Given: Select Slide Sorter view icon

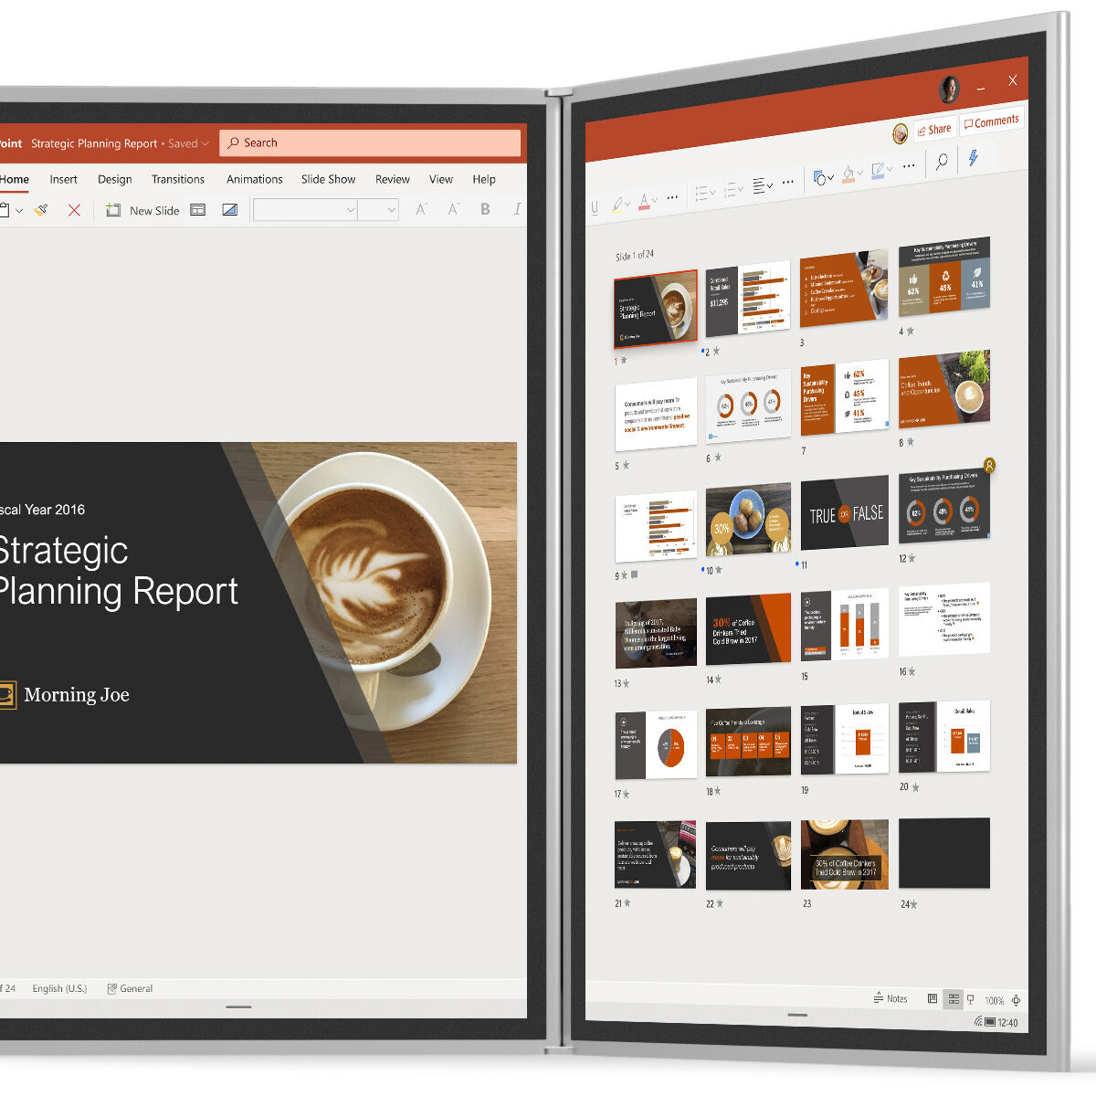Looking at the screenshot, I should pyautogui.click(x=954, y=999).
